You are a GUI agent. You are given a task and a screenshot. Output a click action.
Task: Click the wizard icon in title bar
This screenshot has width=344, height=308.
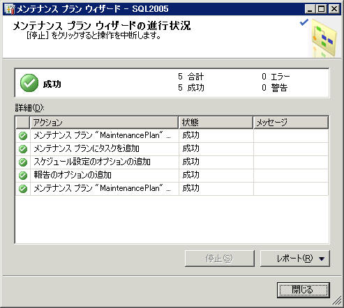pyautogui.click(x=10, y=9)
